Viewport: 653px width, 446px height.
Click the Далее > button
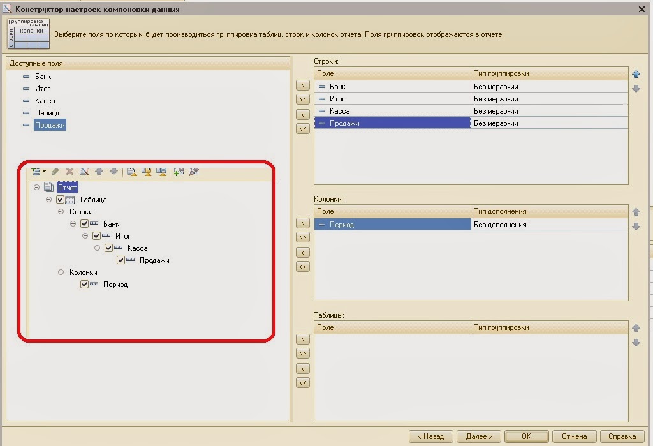click(x=478, y=436)
